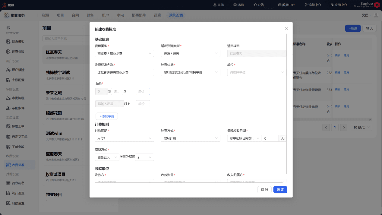382x215 pixels.
Task: Go to the next page arrow in pagination
Action: tap(344, 128)
